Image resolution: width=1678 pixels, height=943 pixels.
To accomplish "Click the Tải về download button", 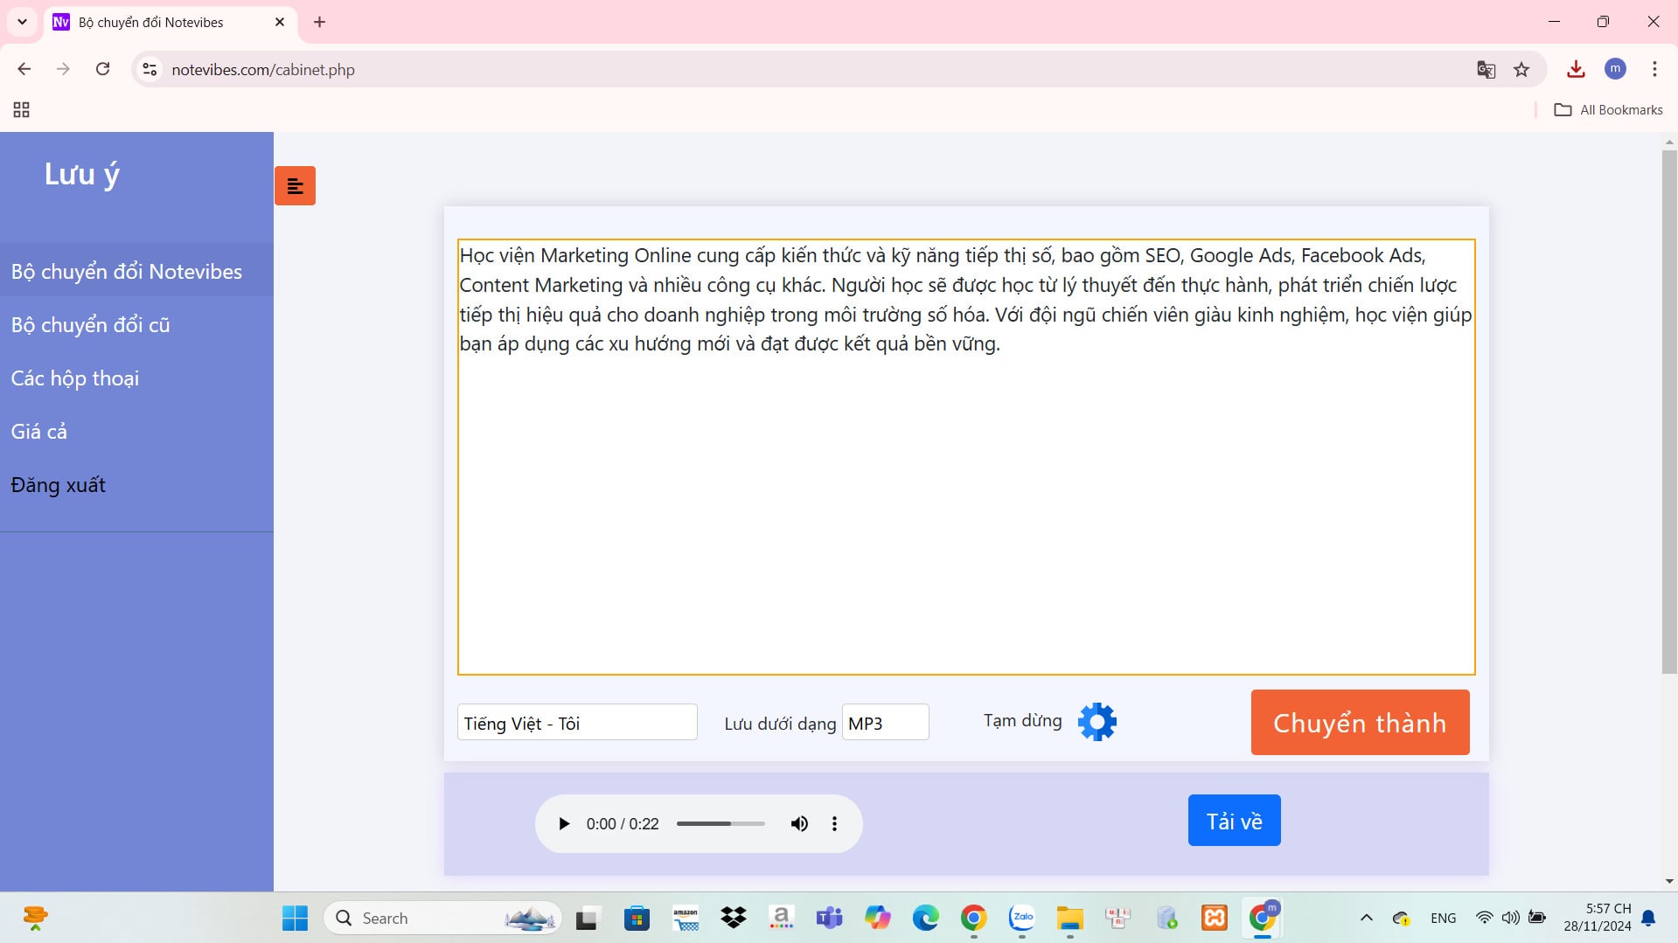I will pyautogui.click(x=1234, y=820).
